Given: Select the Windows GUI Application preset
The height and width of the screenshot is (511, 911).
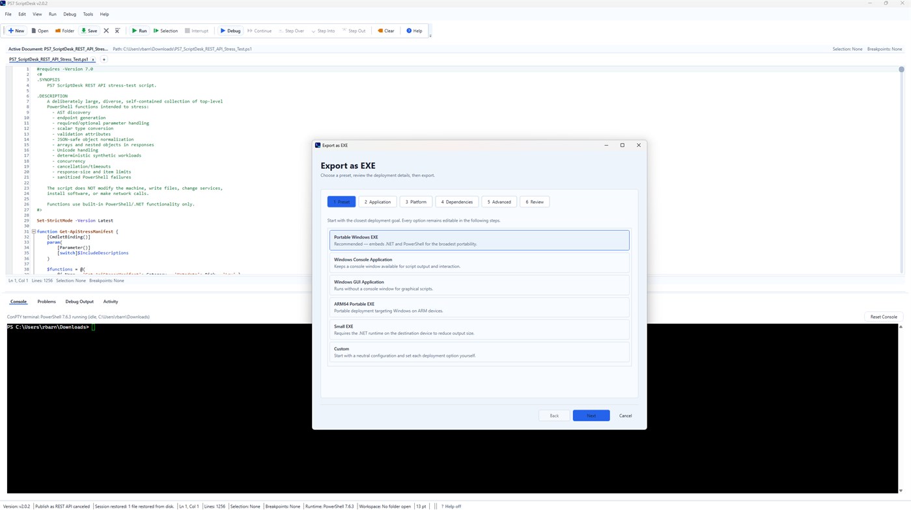Looking at the screenshot, I should [x=479, y=285].
